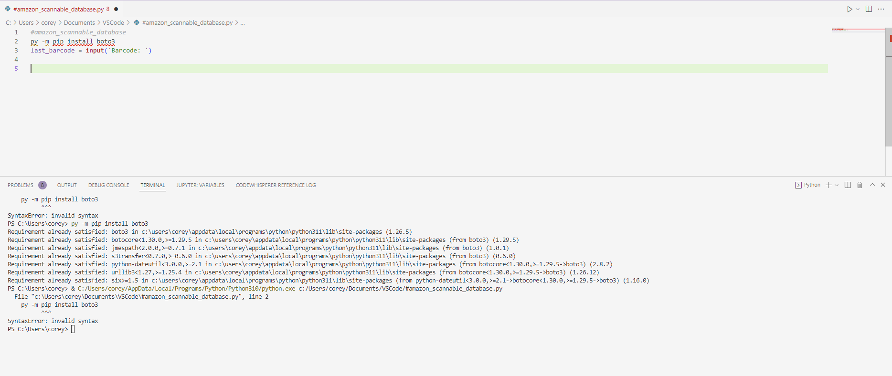Switch to the Problems panel tab
This screenshot has width=892, height=376.
[21, 185]
